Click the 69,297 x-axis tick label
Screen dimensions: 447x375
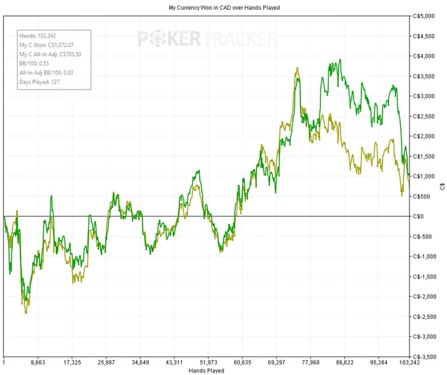click(277, 362)
